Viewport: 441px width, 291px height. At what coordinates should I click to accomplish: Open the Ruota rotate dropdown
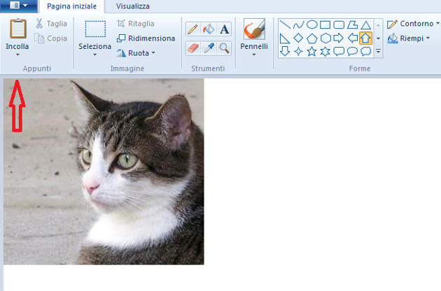[136, 53]
